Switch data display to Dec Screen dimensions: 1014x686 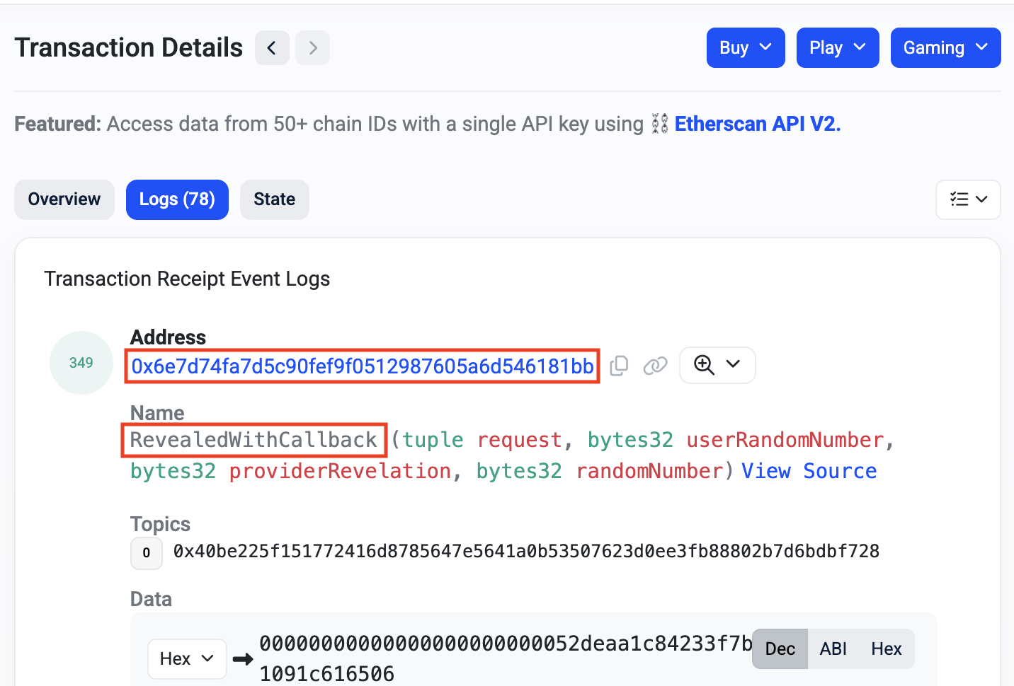[780, 649]
